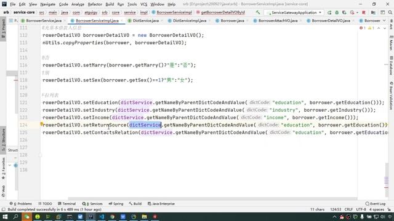This screenshot has height=221, width=394.
Task: Click the editor horizontal scrollbar
Action: click(212, 199)
